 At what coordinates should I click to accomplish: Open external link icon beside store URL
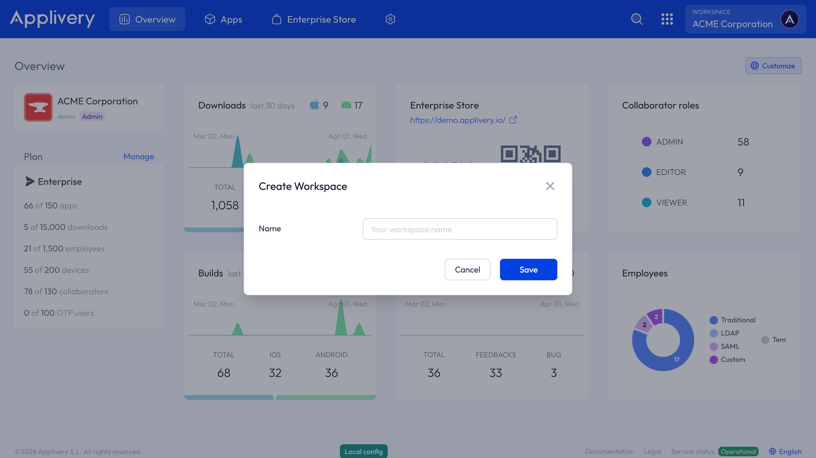(513, 120)
